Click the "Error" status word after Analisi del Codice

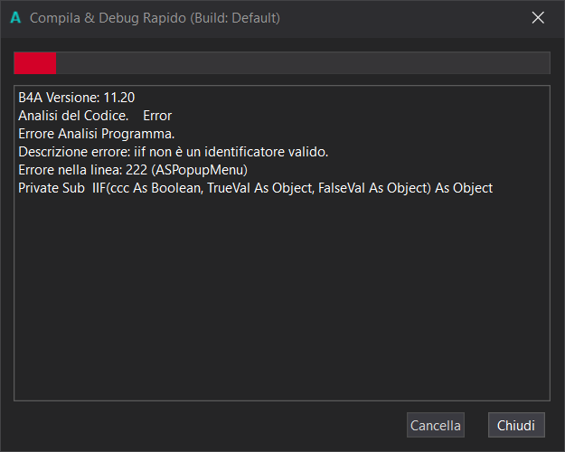point(157,116)
